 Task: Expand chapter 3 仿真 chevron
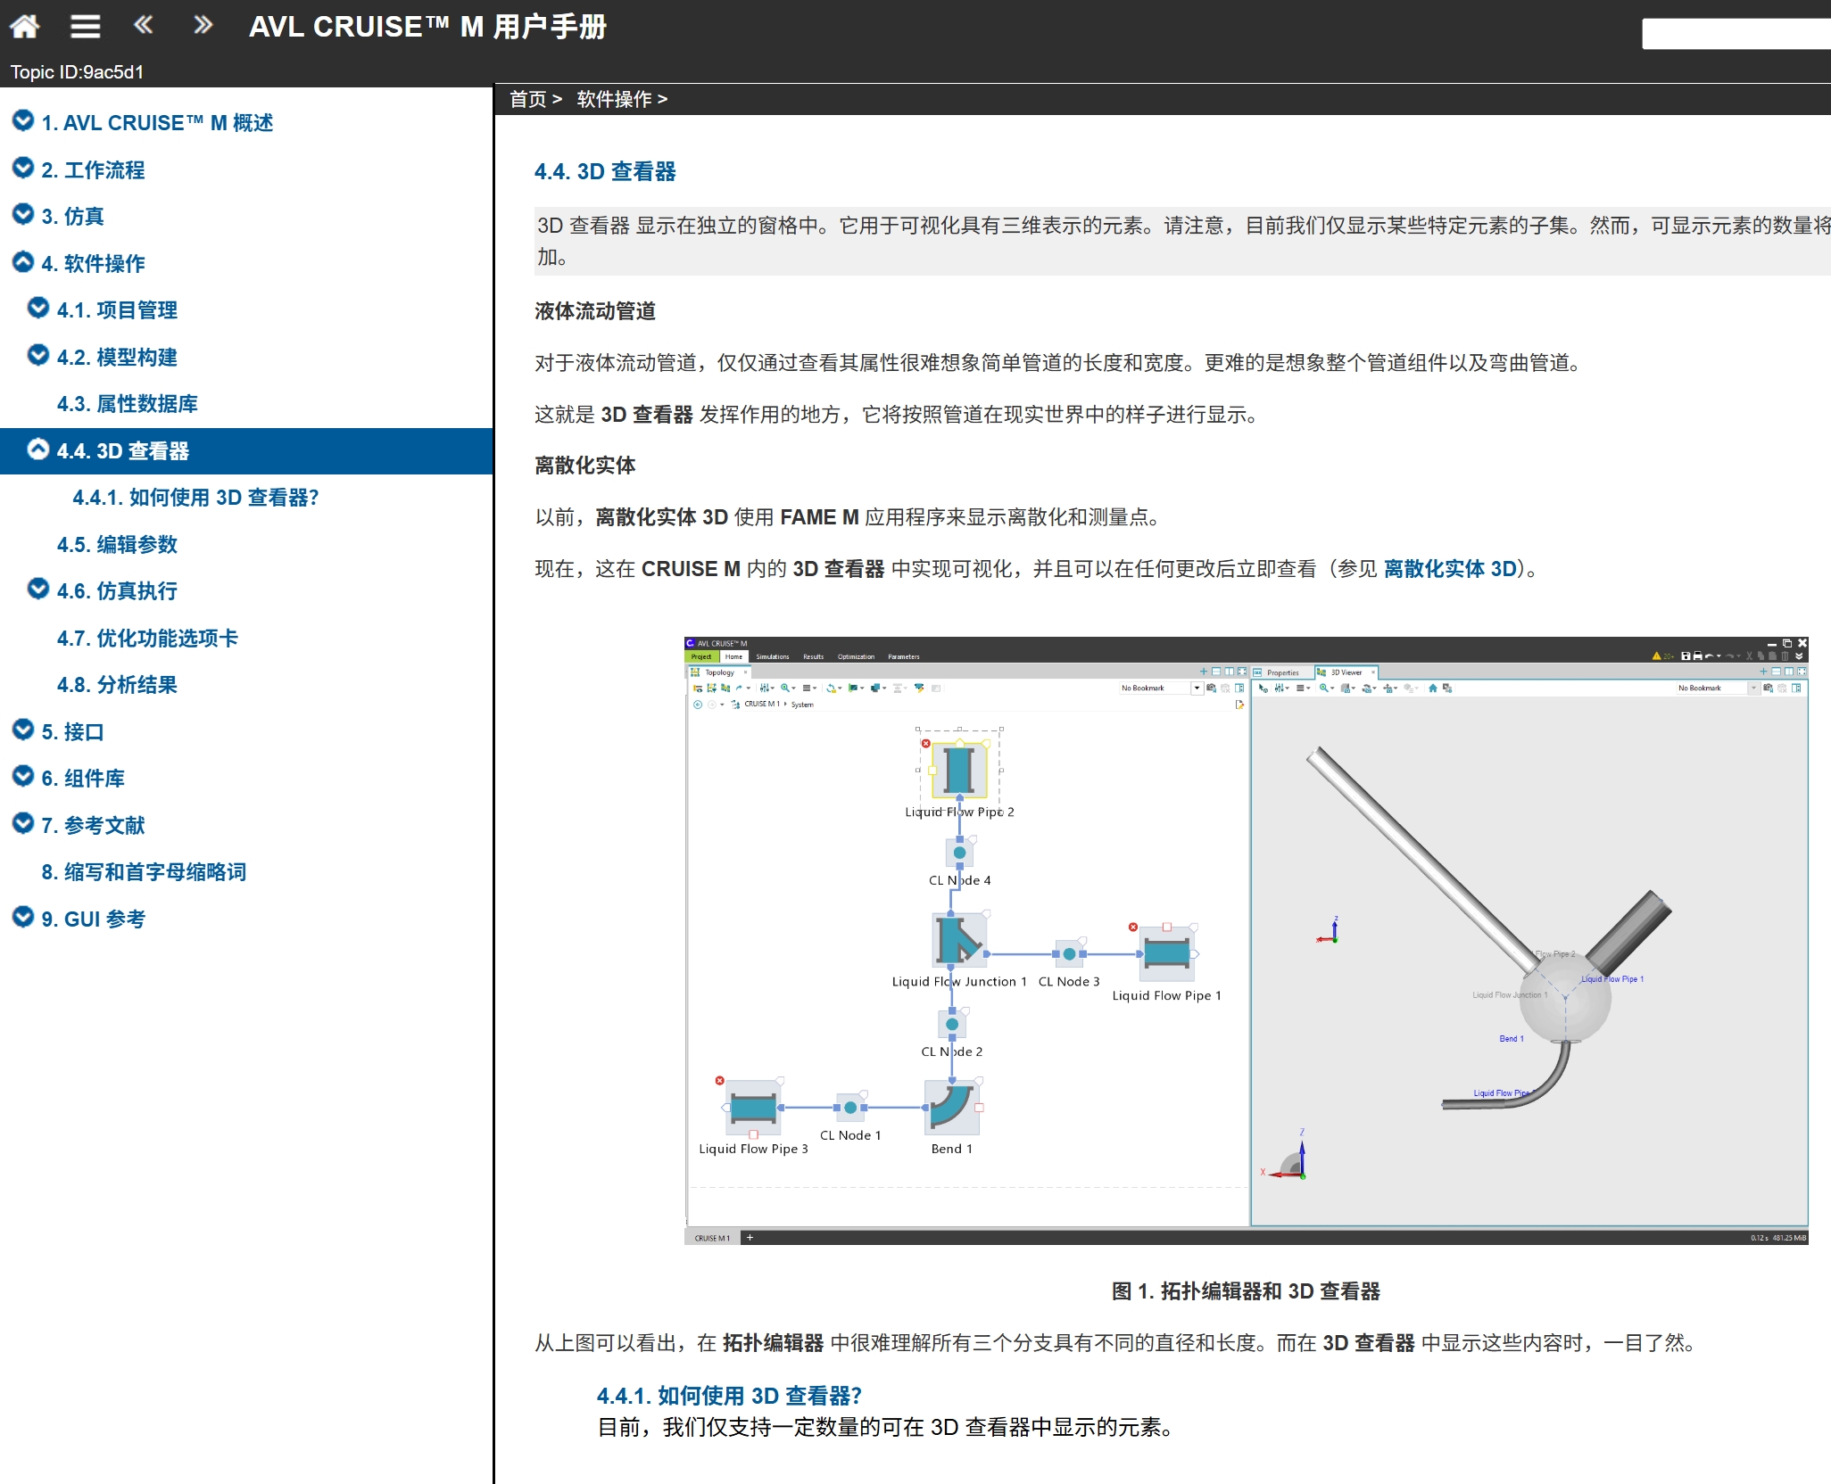click(x=23, y=214)
